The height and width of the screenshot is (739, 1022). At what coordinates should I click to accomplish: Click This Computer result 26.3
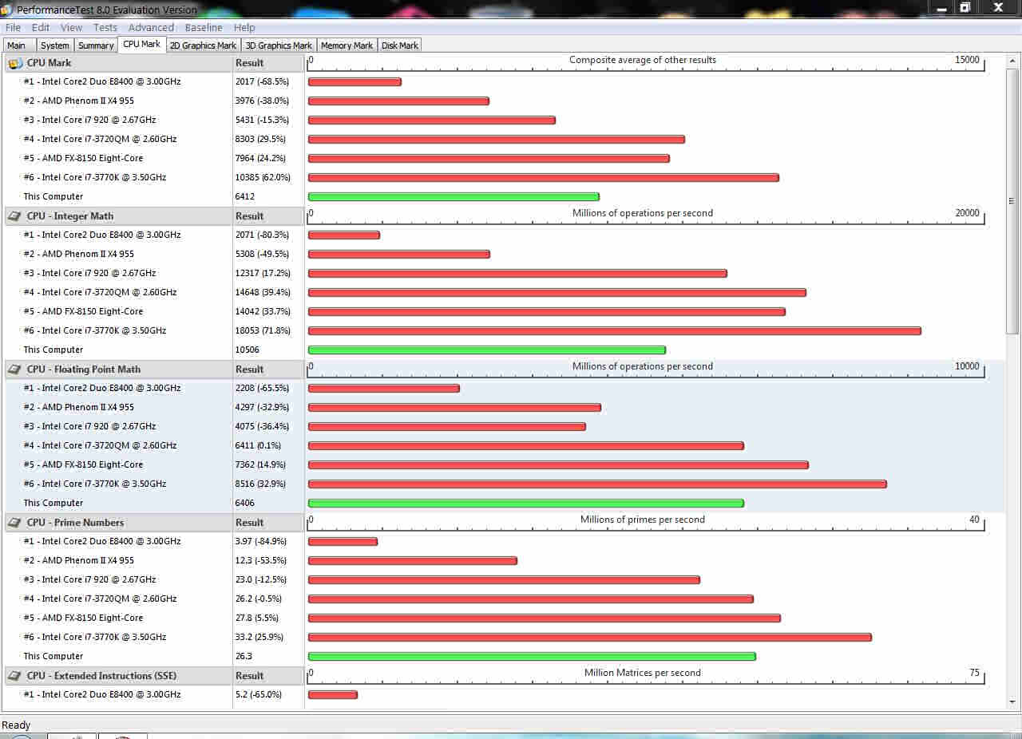[244, 656]
